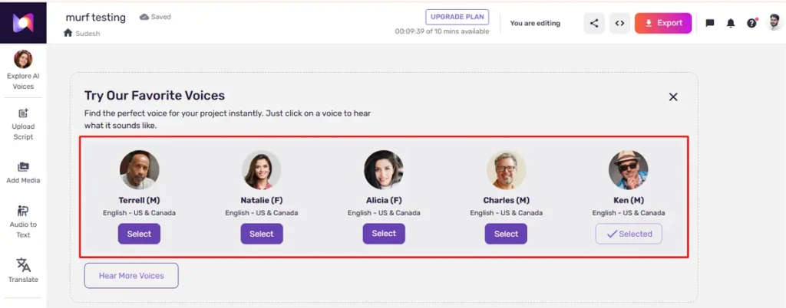Open Explore AI Voices
The width and height of the screenshot is (786, 308).
[x=23, y=70]
